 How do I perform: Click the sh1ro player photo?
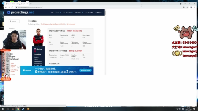[38, 37]
